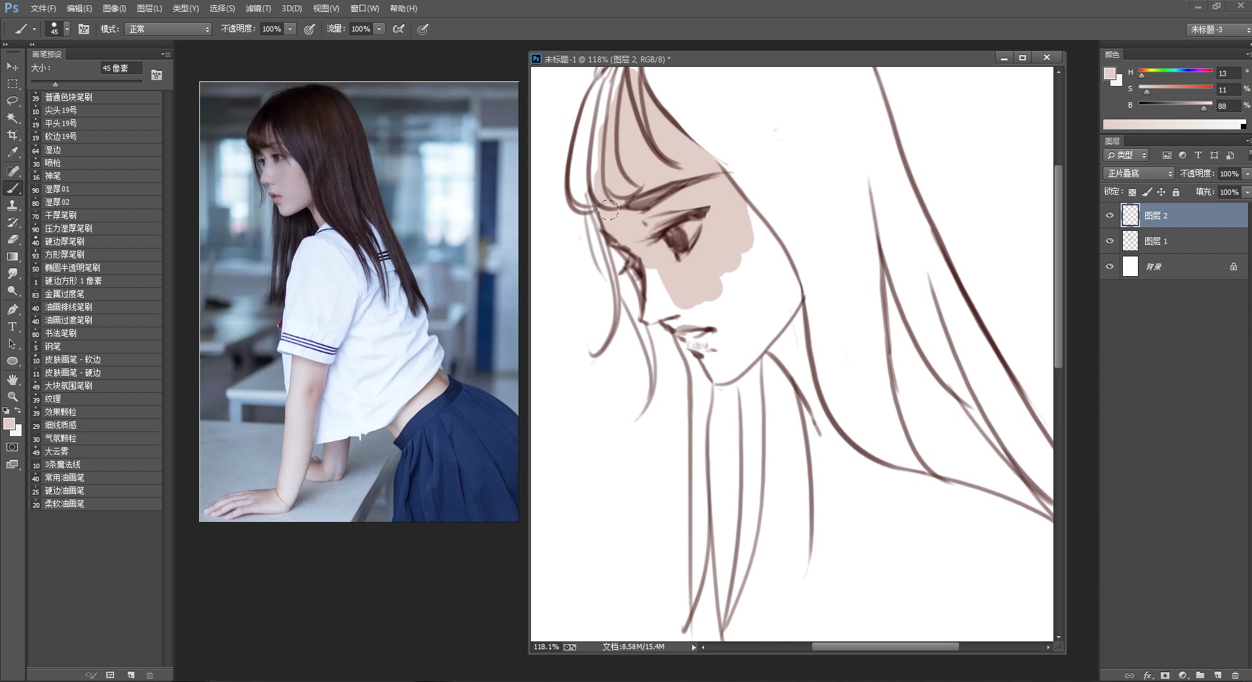Open the flow 流量 dropdown arrow
1252x682 pixels.
pyautogui.click(x=379, y=29)
